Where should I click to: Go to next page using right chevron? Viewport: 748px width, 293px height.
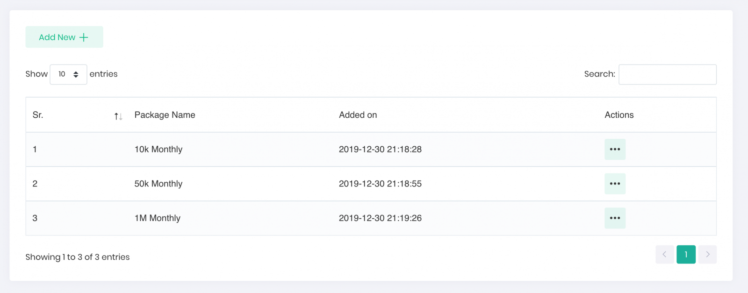click(x=707, y=255)
